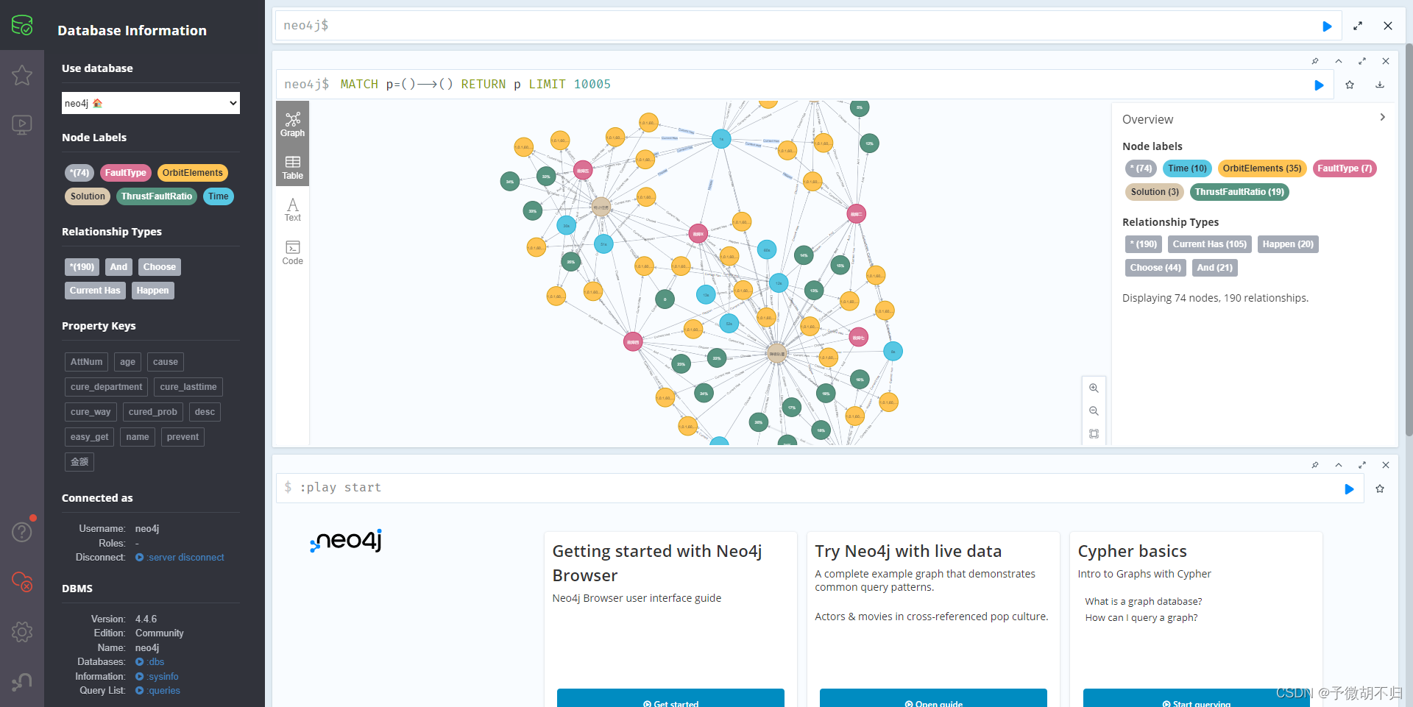Select ThrustFaultRatio (19) label in Overview
This screenshot has width=1413, height=707.
(x=1239, y=192)
